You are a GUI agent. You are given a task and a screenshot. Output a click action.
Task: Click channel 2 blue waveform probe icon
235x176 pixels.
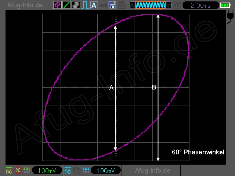86,170
